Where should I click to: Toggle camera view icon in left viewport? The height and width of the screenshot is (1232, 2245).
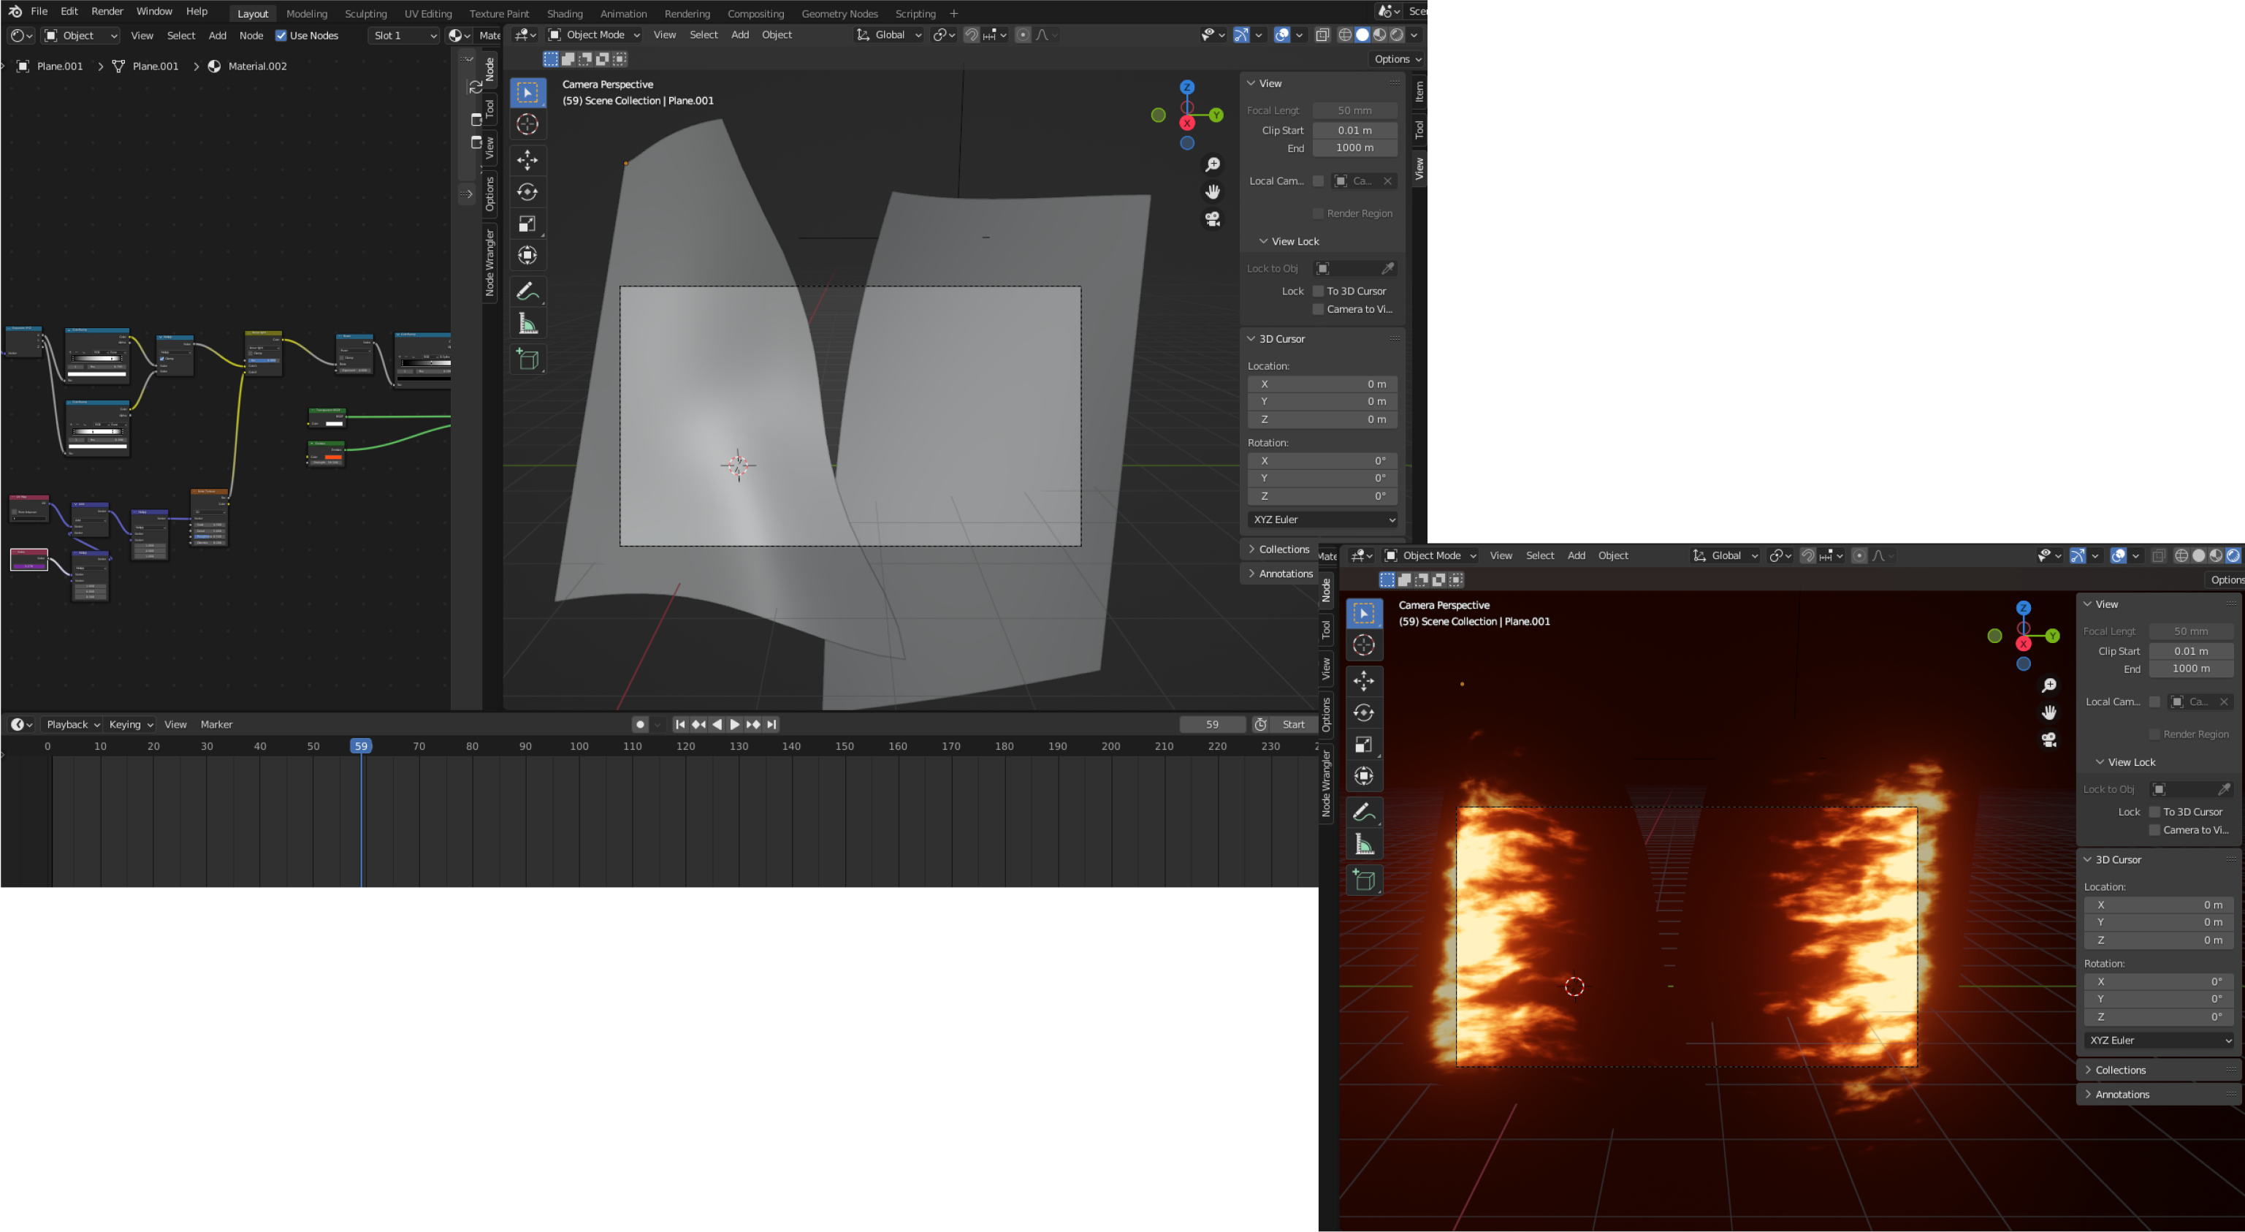pyautogui.click(x=1212, y=218)
